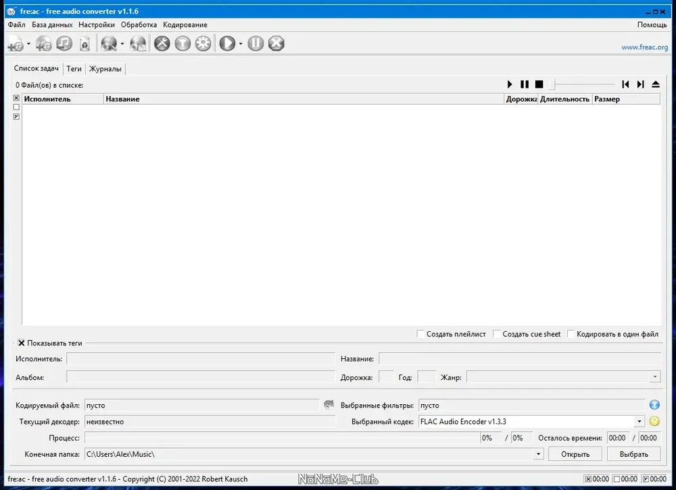The width and height of the screenshot is (676, 490).
Task: Pause playback in joblist player
Action: [x=525, y=84]
